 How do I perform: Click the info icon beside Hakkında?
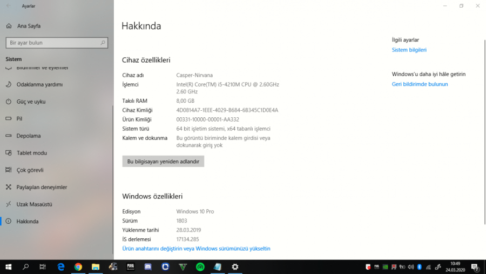pyautogui.click(x=9, y=221)
